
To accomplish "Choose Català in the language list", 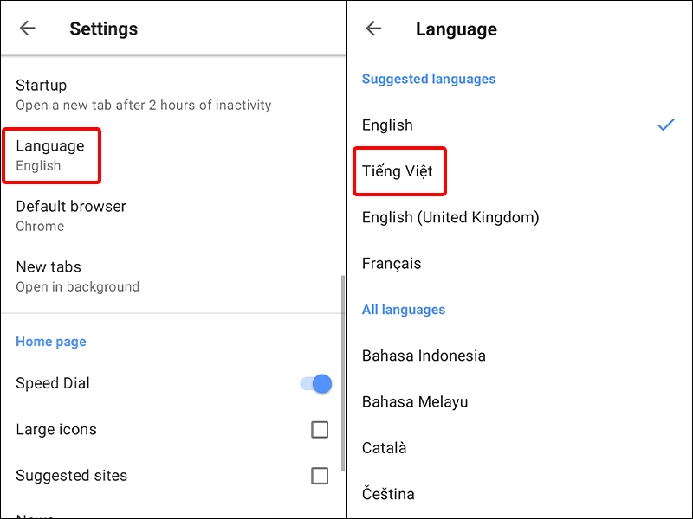I will pos(386,447).
